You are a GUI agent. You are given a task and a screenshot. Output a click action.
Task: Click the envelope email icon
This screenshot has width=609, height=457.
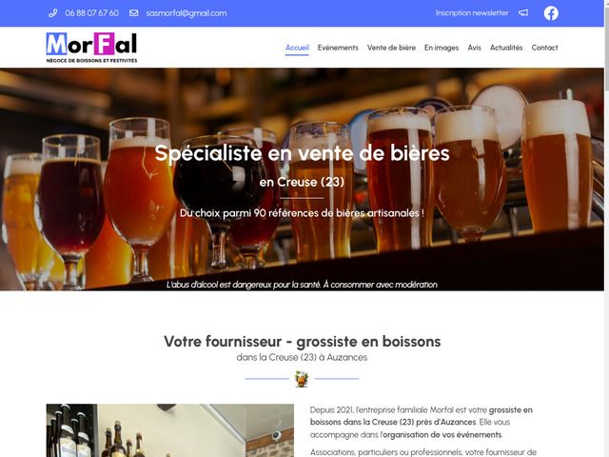click(x=133, y=13)
